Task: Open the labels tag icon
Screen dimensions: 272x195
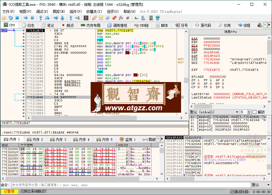Action: pyautogui.click(x=107, y=18)
